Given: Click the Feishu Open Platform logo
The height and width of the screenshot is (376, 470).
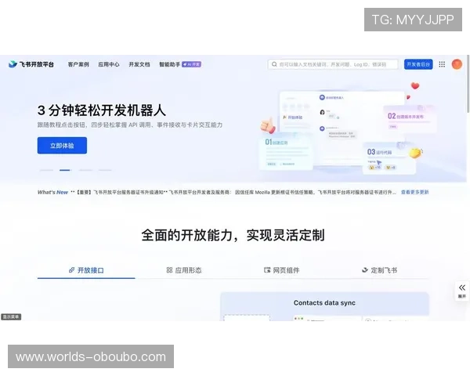Looking at the screenshot, I should click(x=31, y=64).
